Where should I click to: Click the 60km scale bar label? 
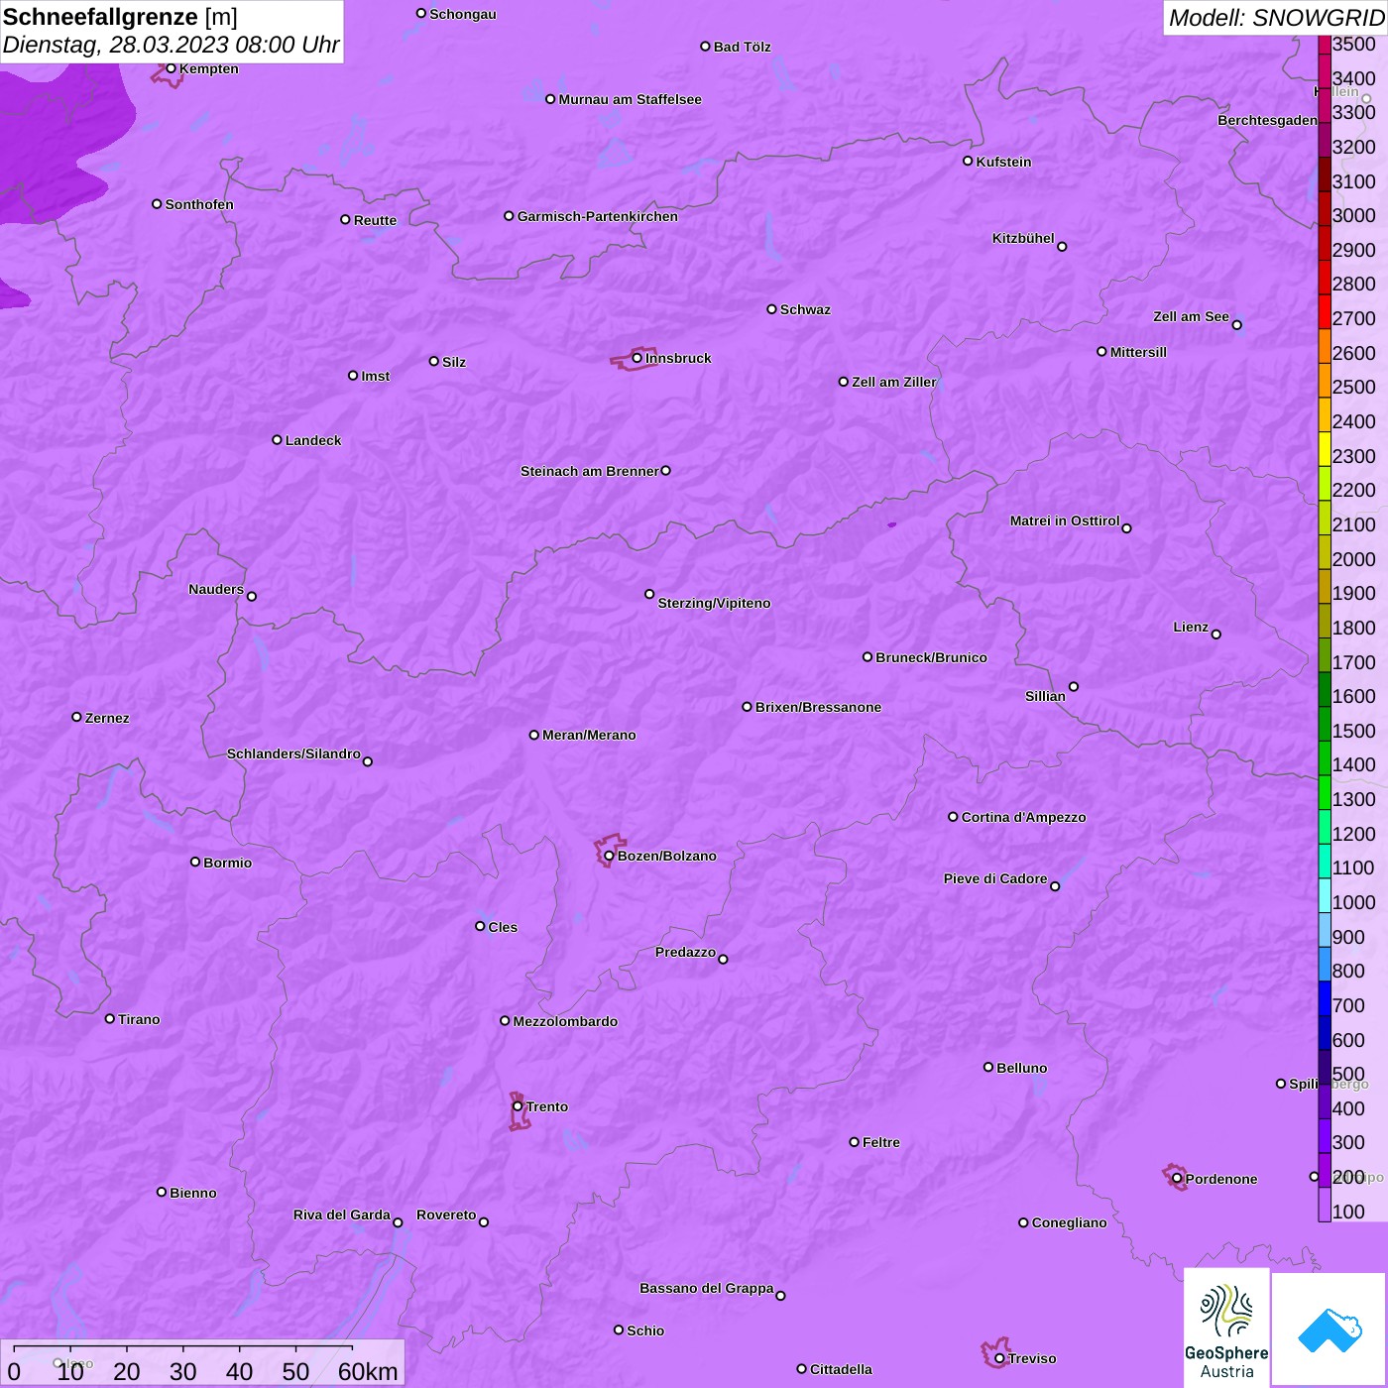tap(368, 1371)
